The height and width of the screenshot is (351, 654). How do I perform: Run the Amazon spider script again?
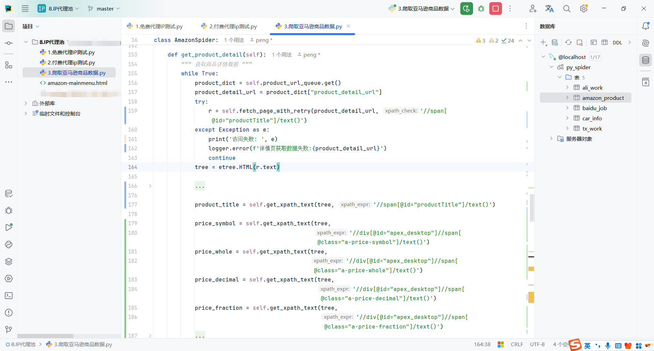click(x=466, y=9)
